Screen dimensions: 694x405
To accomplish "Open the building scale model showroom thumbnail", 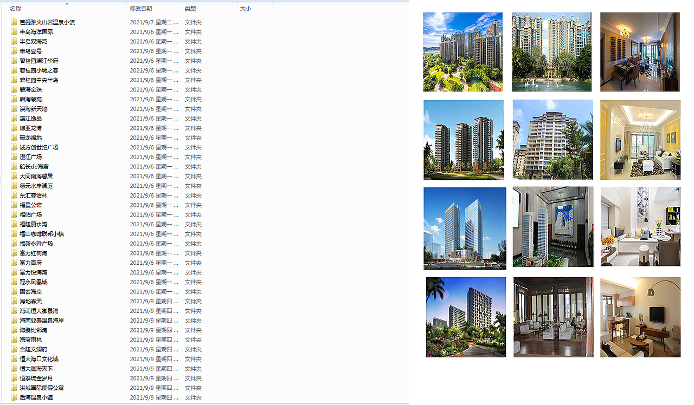I will coord(553,227).
